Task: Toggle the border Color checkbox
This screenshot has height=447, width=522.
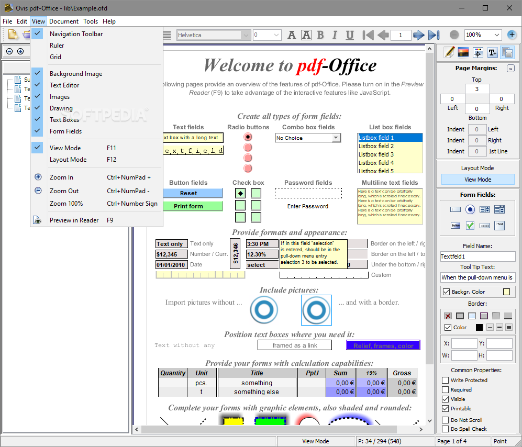Action: tap(448, 328)
